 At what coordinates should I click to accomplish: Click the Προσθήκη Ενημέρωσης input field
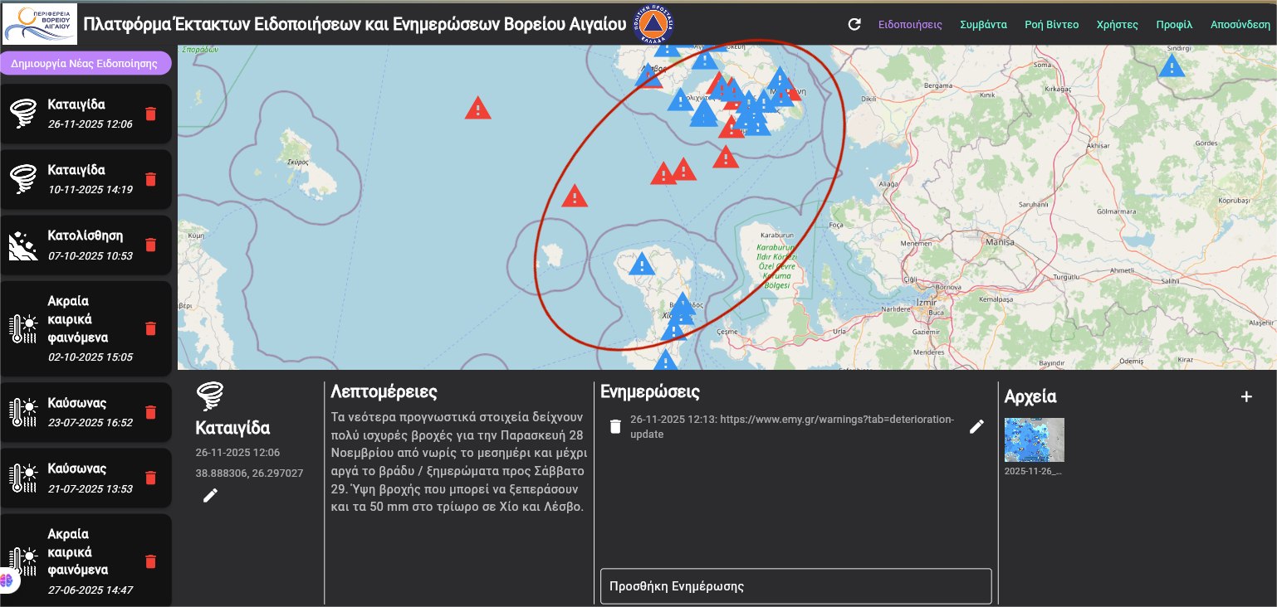795,586
